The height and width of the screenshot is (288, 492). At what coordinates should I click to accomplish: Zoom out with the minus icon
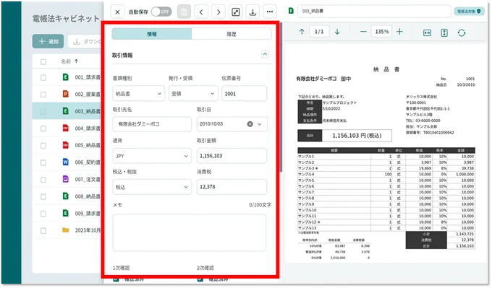(363, 32)
